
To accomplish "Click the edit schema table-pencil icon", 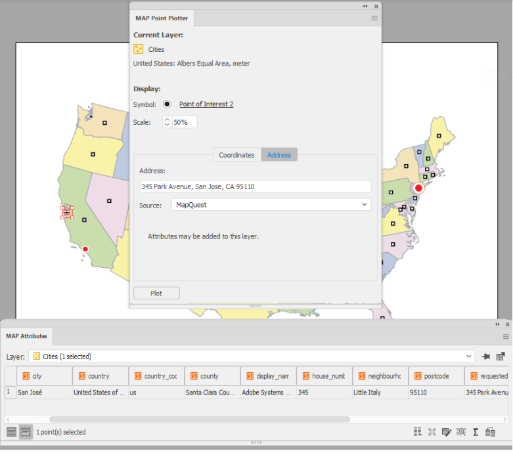I will (447, 432).
